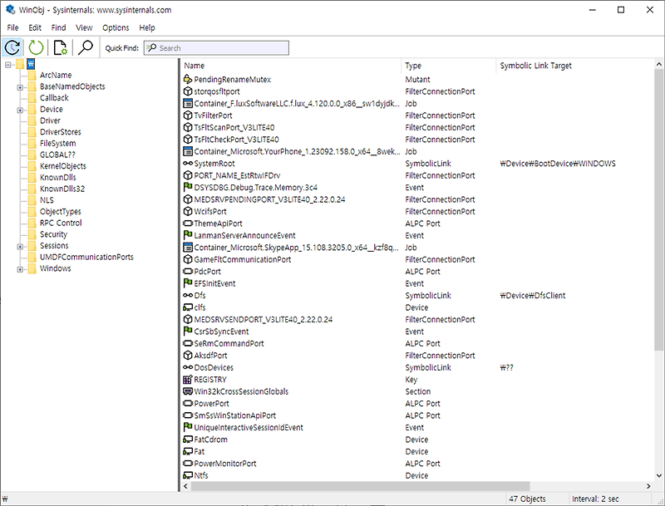The width and height of the screenshot is (665, 506).
Task: Click the Symbolic Link Target column header
Action: tap(540, 66)
